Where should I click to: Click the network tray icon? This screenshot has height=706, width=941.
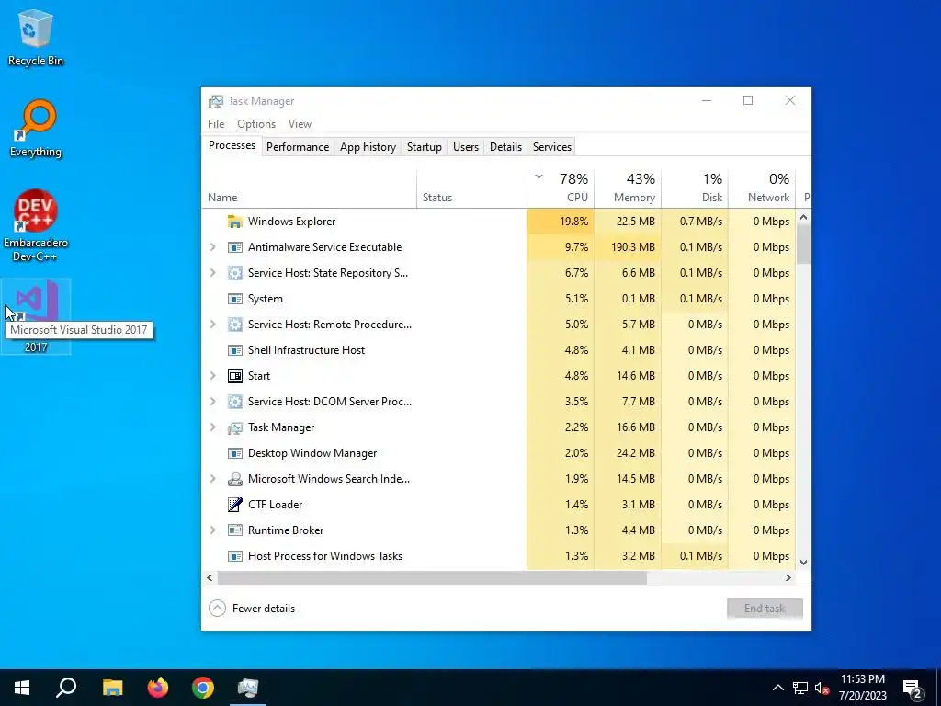[800, 688]
